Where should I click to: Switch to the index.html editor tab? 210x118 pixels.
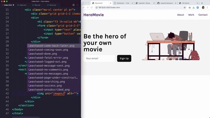[x=8, y=5]
